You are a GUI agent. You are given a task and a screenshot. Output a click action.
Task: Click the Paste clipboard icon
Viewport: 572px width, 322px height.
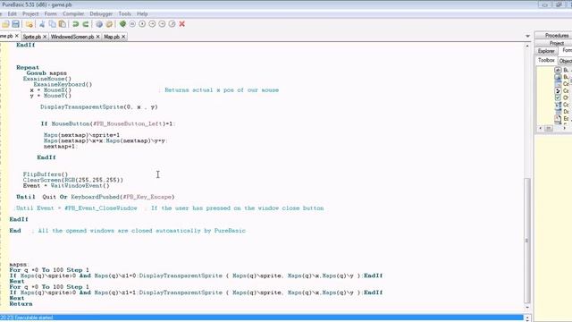coord(63,24)
